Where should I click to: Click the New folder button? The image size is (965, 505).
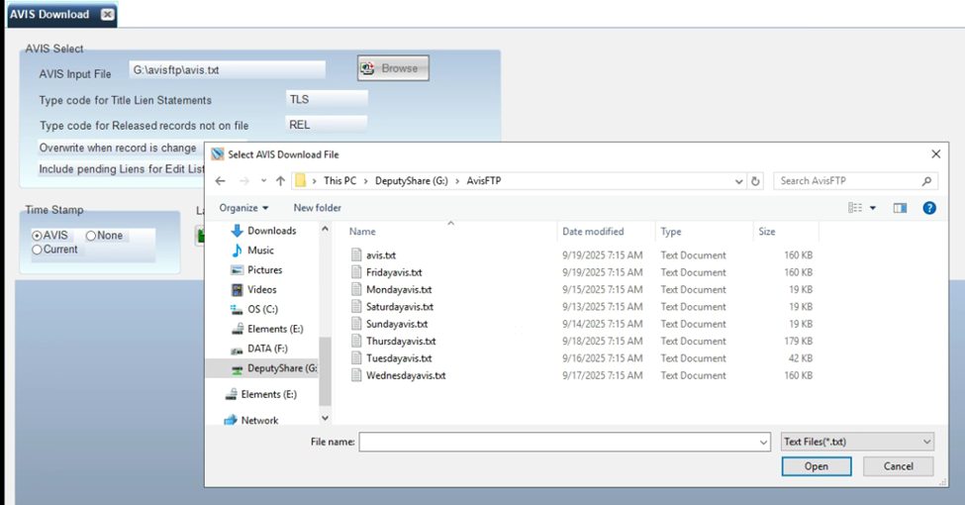(318, 208)
